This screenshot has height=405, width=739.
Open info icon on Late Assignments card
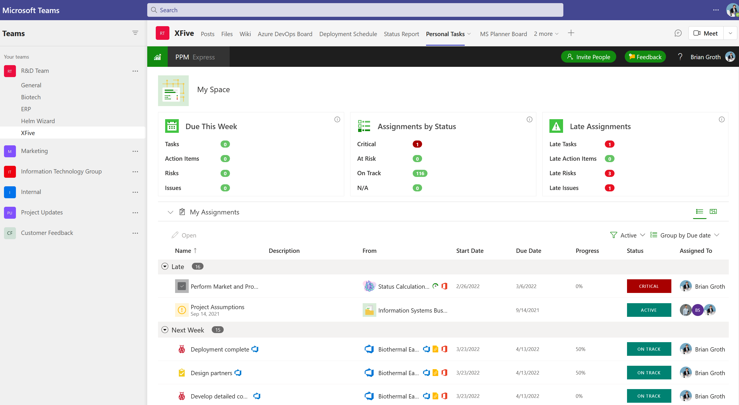click(x=721, y=119)
